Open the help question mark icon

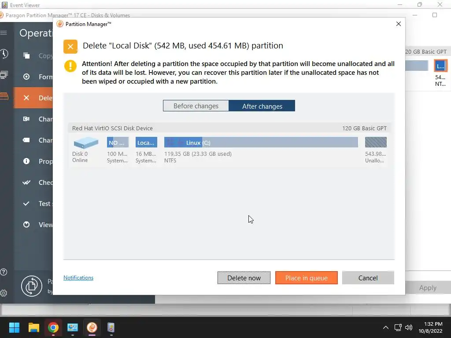pos(4,272)
